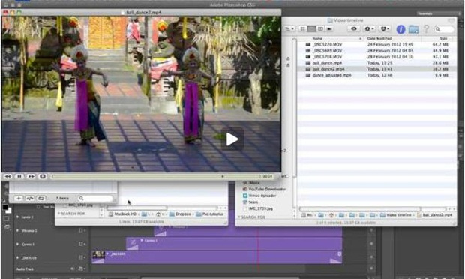Screen dimensions: 465x279
Task: Sort files by the Name column header
Action: click(x=330, y=38)
